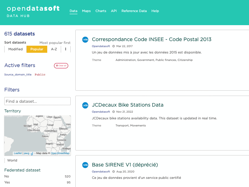Viewport: 249px width, 187px height.
Task: Open more sort options via three-dot icon
Action: 65,49
